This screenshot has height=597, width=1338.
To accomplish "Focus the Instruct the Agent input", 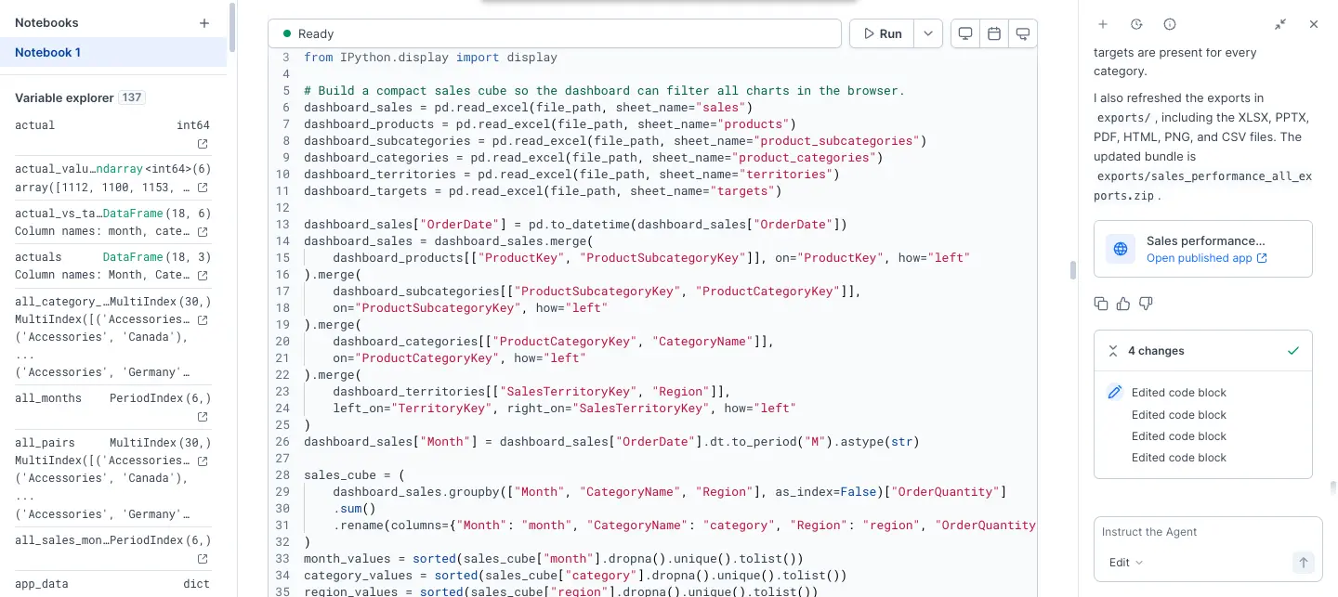I will (1208, 532).
